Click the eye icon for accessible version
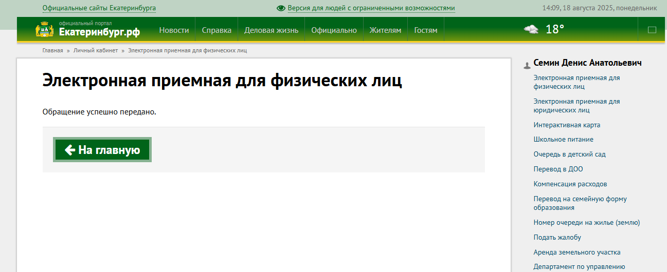Viewport: 667px width, 272px height. click(281, 8)
